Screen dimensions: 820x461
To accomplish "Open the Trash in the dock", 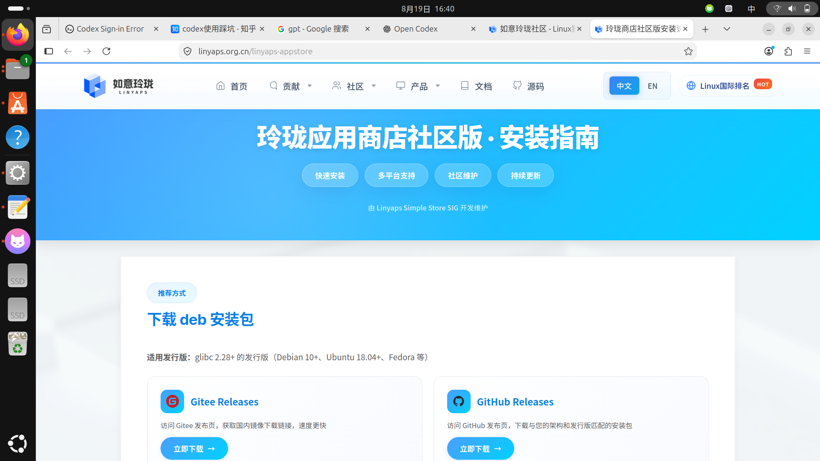I will [18, 344].
